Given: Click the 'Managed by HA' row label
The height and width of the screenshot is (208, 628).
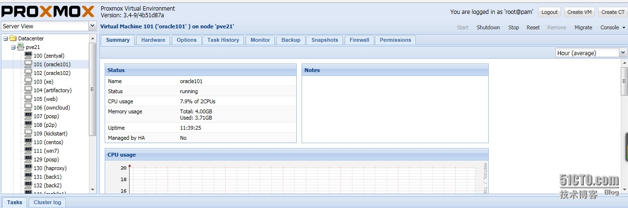Looking at the screenshot, I should [x=127, y=138].
